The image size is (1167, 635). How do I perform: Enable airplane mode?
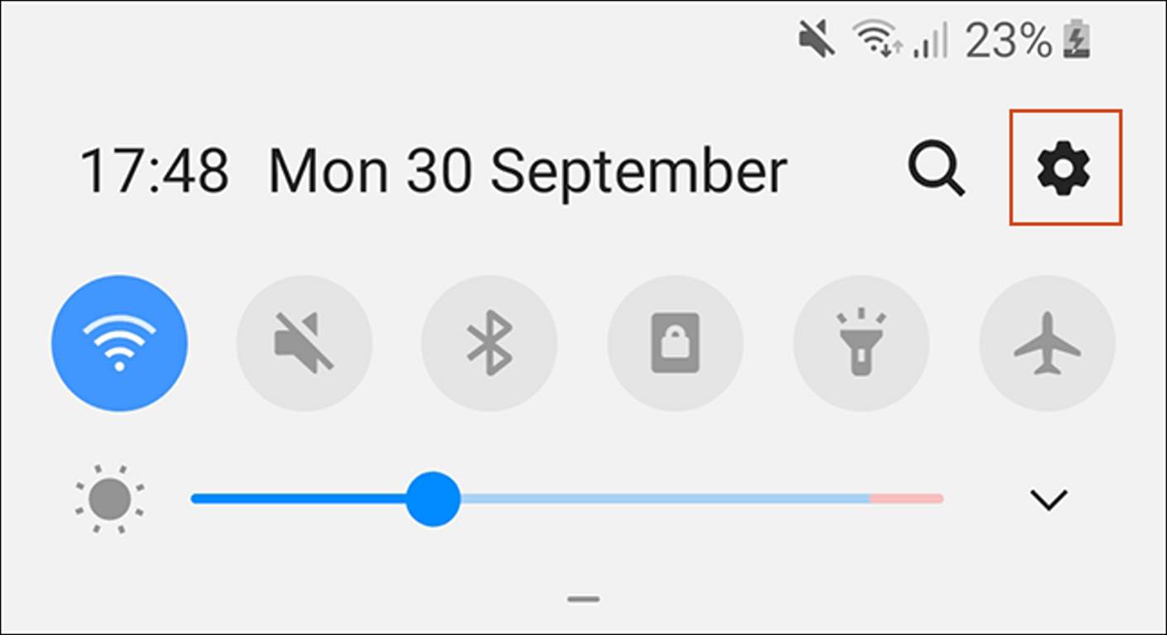point(1047,343)
